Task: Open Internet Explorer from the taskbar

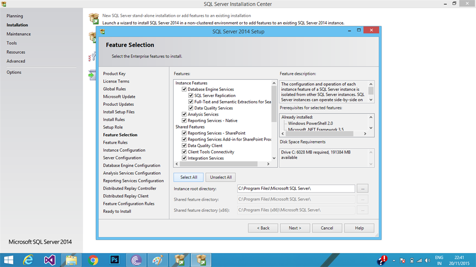Action: tap(28, 260)
